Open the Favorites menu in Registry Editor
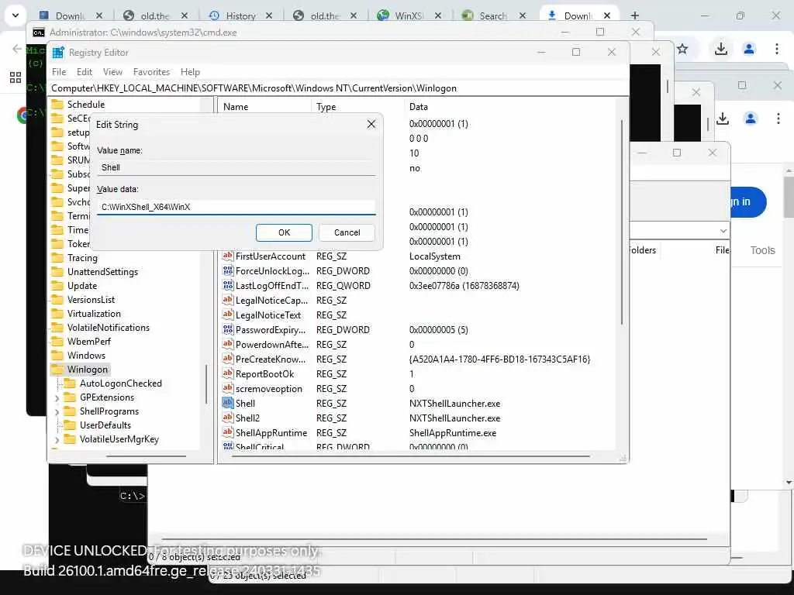 151,72
